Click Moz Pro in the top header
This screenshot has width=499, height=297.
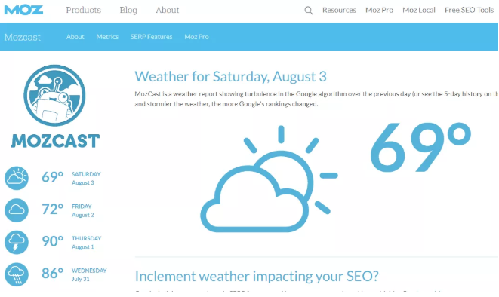pos(379,10)
